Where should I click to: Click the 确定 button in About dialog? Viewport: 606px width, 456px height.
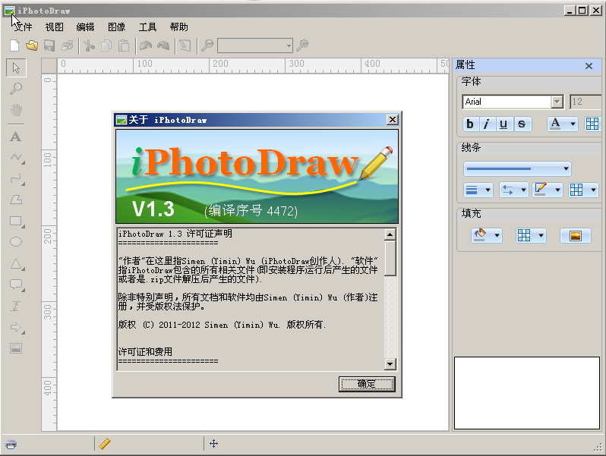point(367,384)
